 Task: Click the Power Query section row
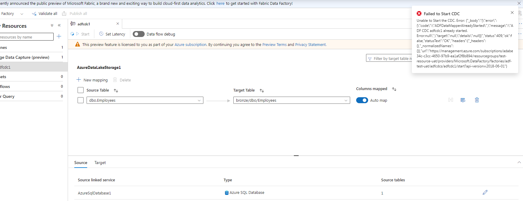(31, 96)
